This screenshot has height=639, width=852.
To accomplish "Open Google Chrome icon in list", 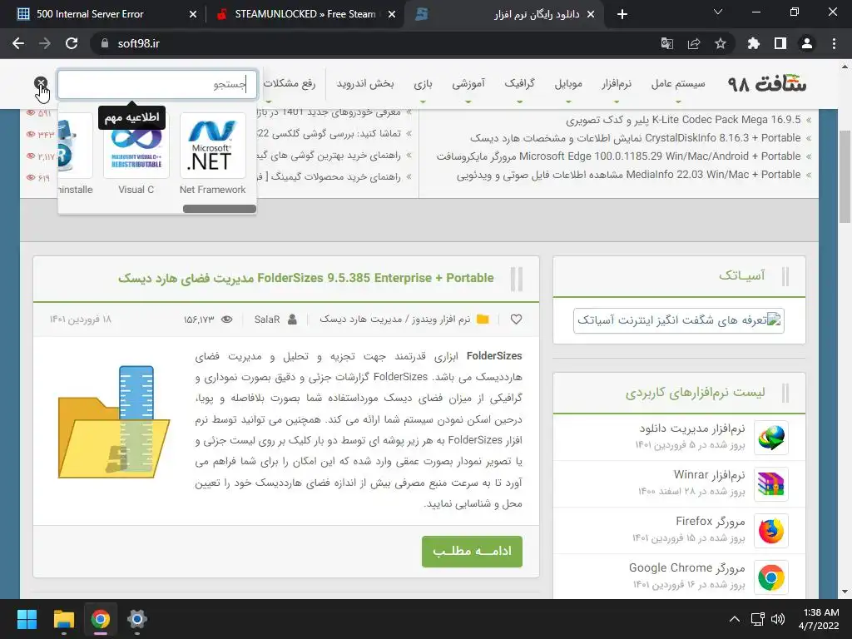I will click(771, 577).
